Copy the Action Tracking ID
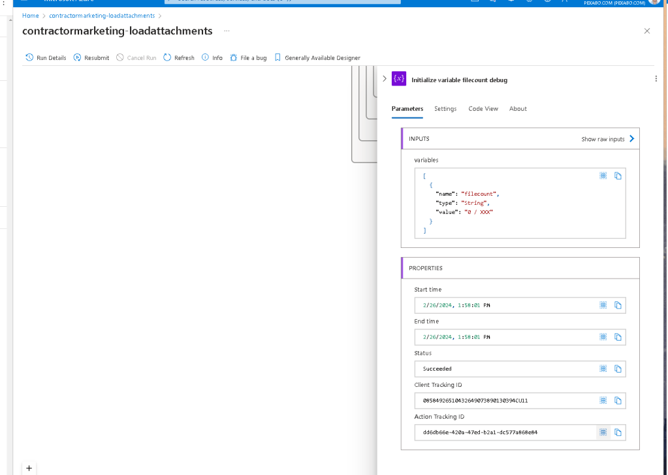668x475 pixels. click(618, 432)
